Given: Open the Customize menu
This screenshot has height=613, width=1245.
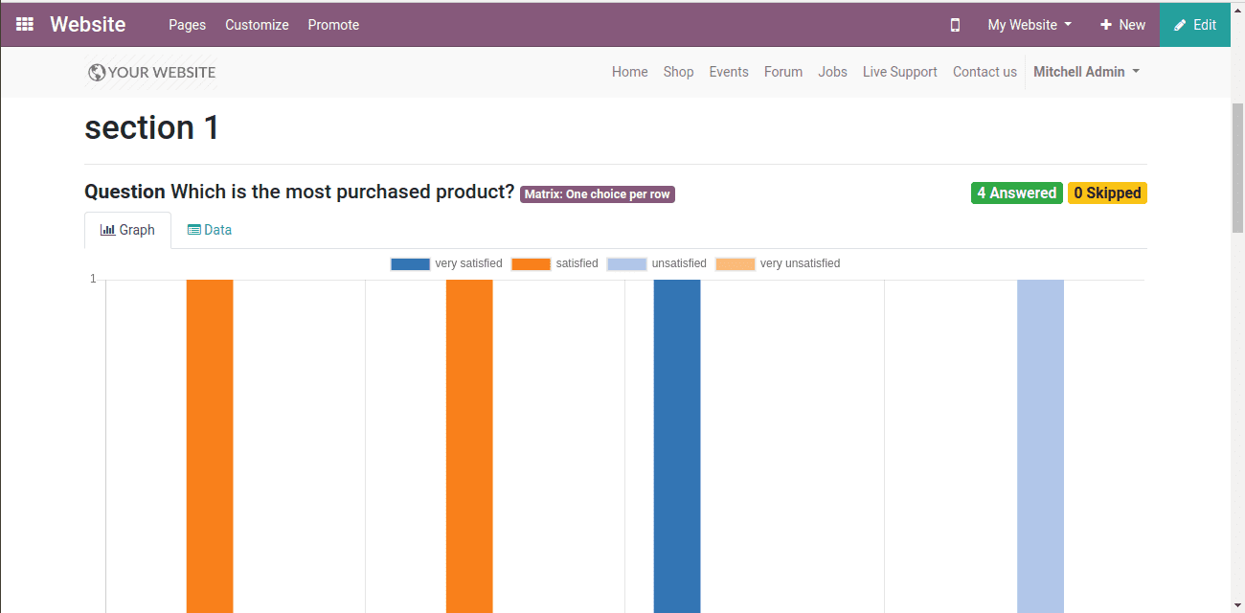Looking at the screenshot, I should (x=257, y=25).
